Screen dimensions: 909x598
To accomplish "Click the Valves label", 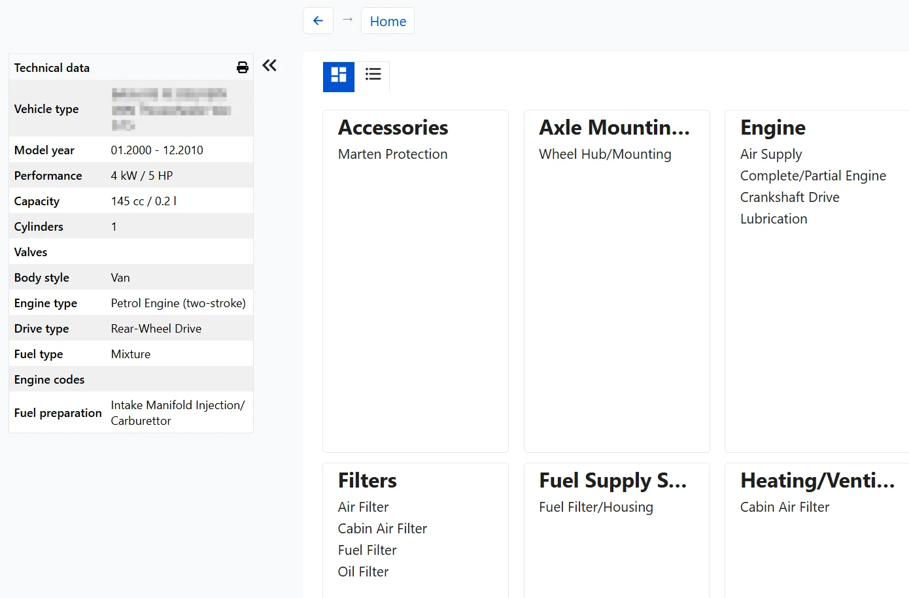I will coord(31,252).
